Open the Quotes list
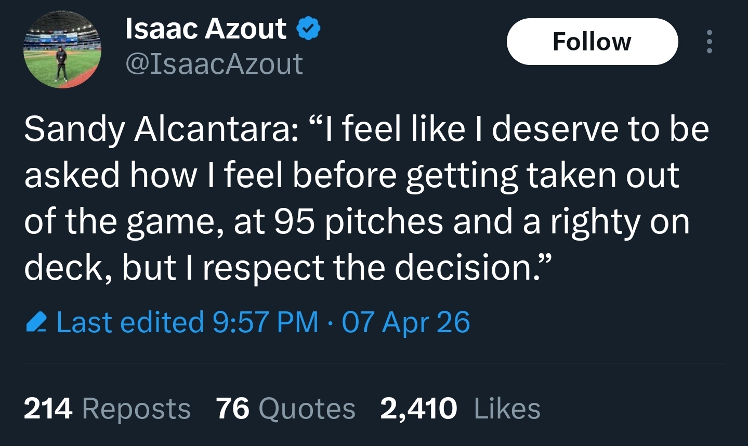748x446 pixels. 307,409
